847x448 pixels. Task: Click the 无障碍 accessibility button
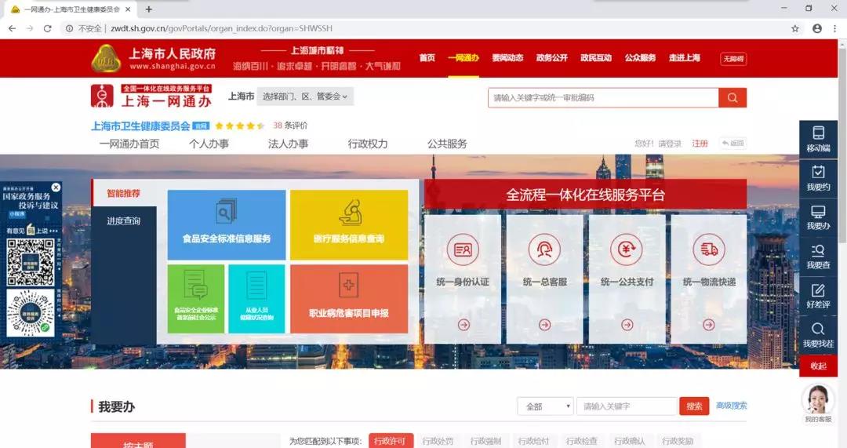coord(733,59)
